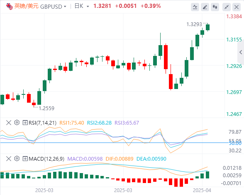This screenshot has width=244, height=195.
Task: Open MACD indicator settings hexagon icon
Action: (x=17, y=159)
